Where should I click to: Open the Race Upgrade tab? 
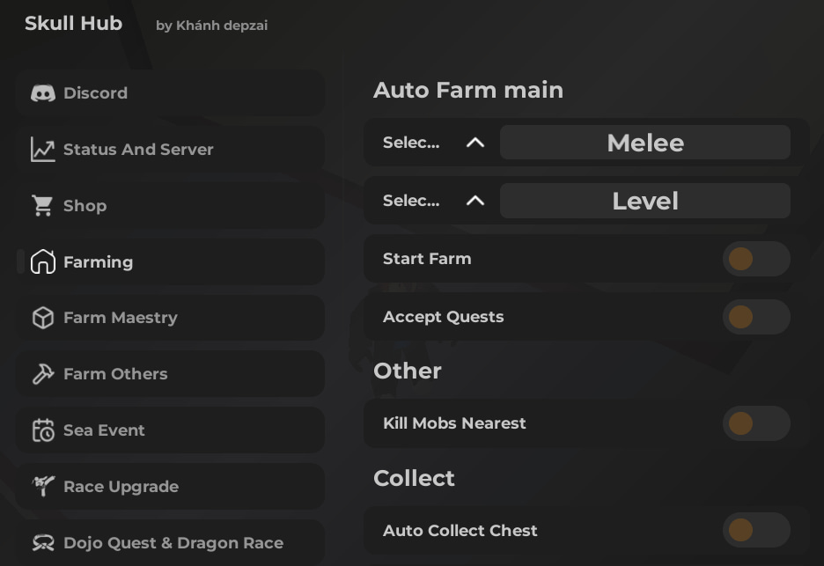tap(170, 486)
